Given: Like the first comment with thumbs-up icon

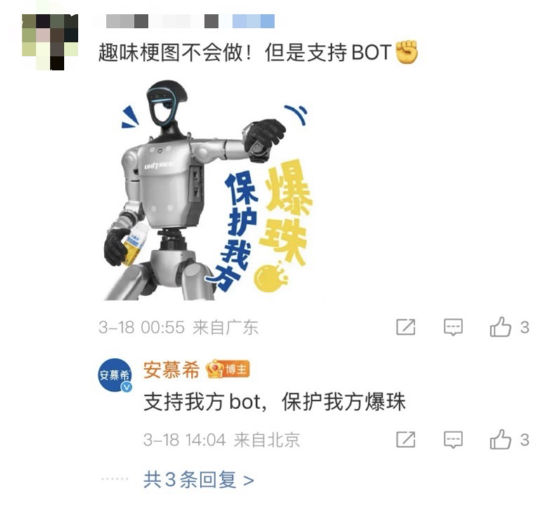Looking at the screenshot, I should (x=501, y=327).
